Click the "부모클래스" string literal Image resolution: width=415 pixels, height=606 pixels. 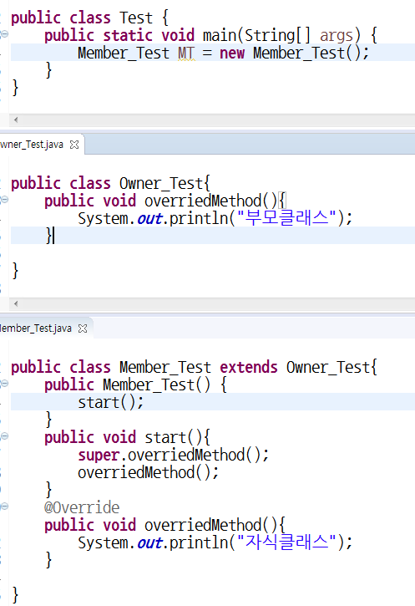286,217
